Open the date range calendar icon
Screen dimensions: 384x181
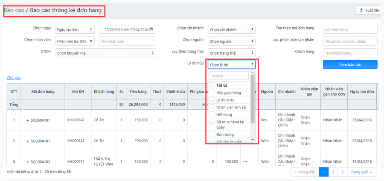tap(151, 29)
